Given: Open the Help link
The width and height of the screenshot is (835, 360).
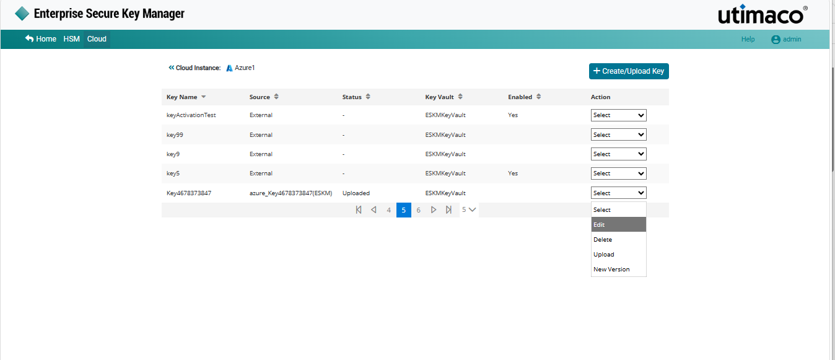Looking at the screenshot, I should (x=748, y=39).
